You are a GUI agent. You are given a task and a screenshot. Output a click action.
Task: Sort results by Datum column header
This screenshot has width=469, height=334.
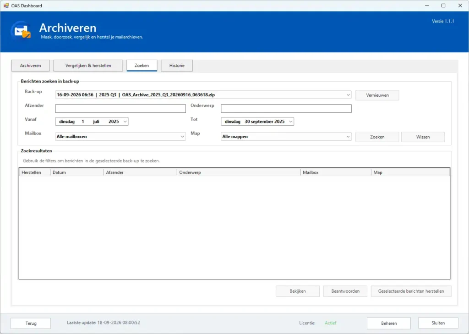point(77,172)
